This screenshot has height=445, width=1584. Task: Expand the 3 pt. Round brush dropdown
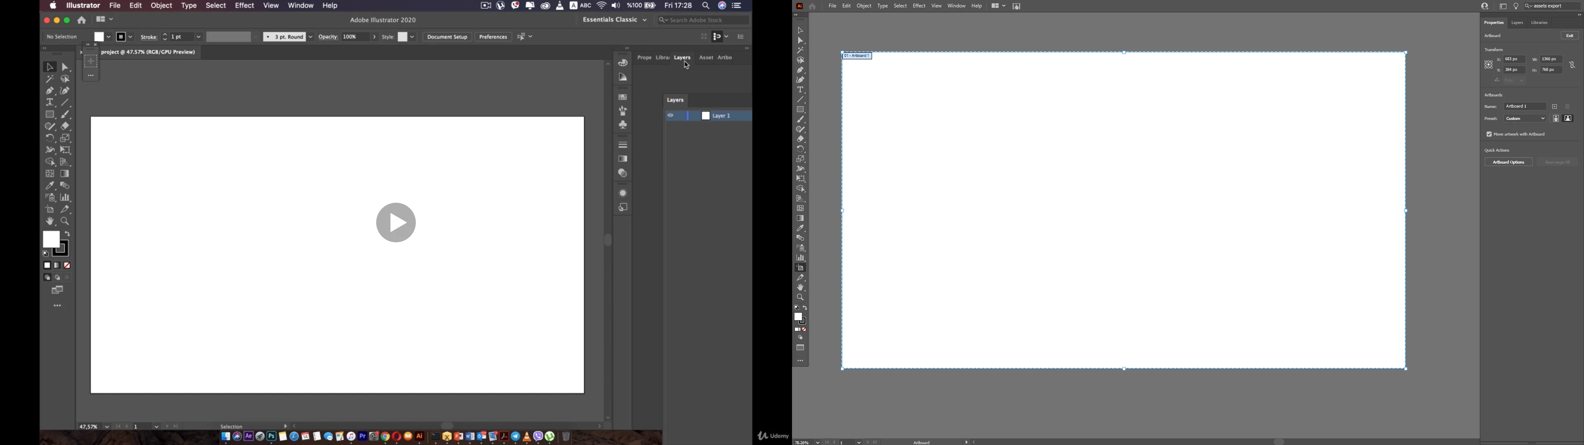(311, 37)
